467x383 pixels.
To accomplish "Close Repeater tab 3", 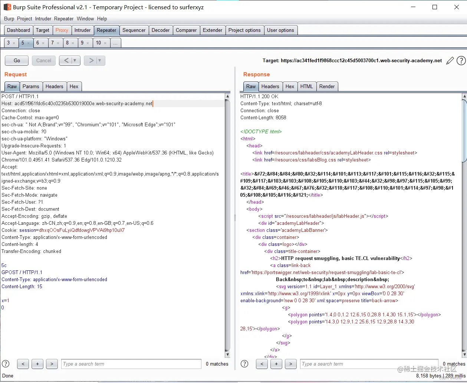I will [x=14, y=43].
